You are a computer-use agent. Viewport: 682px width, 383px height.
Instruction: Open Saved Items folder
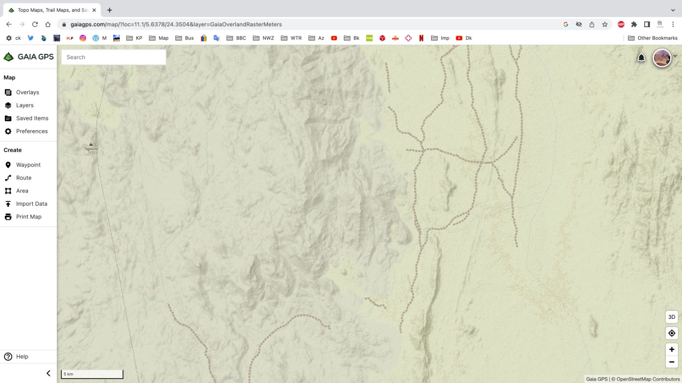click(x=32, y=118)
